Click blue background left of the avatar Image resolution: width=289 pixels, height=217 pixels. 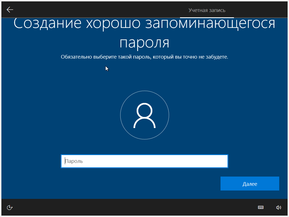[x=70, y=115]
